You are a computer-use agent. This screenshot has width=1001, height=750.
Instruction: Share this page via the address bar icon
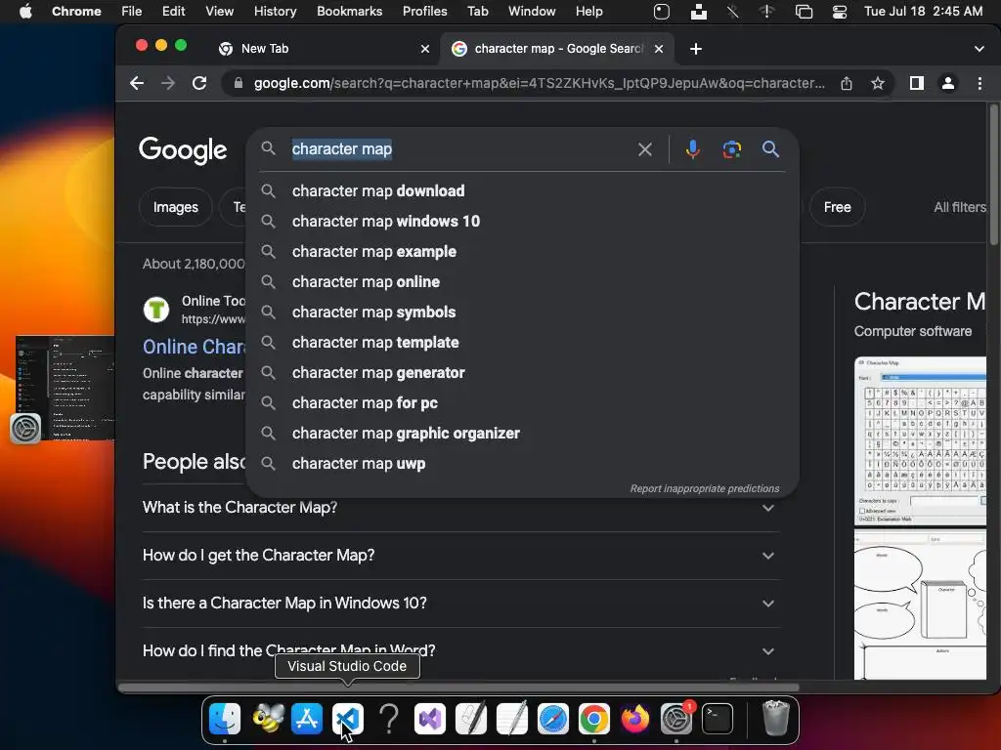847,83
